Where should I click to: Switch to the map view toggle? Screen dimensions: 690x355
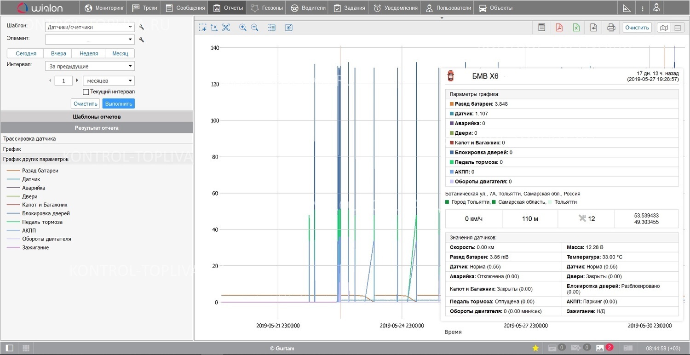(x=664, y=28)
